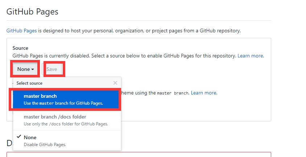Image resolution: width=306 pixels, height=157 pixels.
Task: Close the Select source popup
Action: click(x=115, y=83)
